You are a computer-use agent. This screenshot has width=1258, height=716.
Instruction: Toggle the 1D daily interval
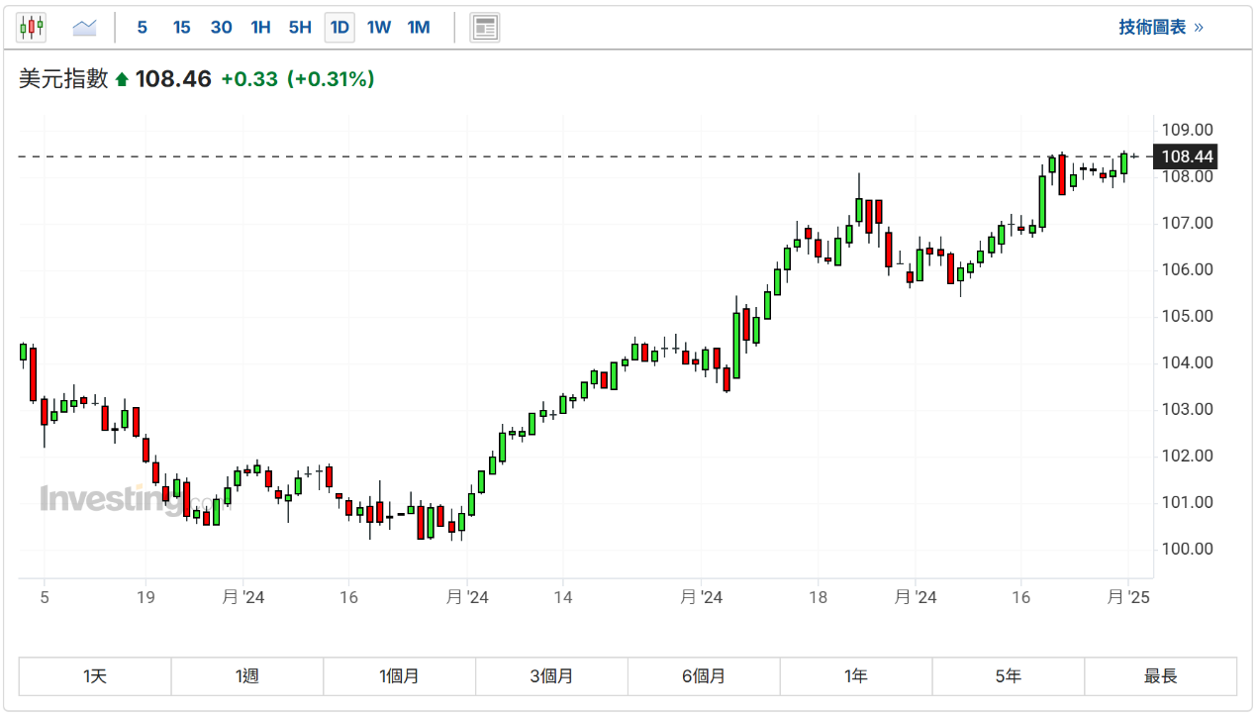[x=339, y=28]
